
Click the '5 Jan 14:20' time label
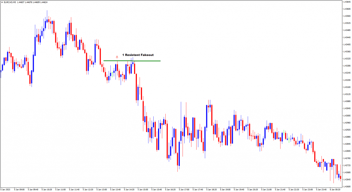click(129, 190)
